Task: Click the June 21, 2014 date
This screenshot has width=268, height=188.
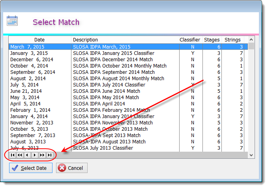Action: pyautogui.click(x=26, y=91)
